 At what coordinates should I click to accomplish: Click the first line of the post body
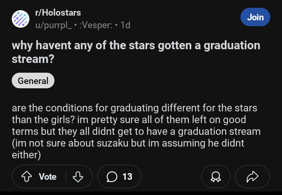134,107
